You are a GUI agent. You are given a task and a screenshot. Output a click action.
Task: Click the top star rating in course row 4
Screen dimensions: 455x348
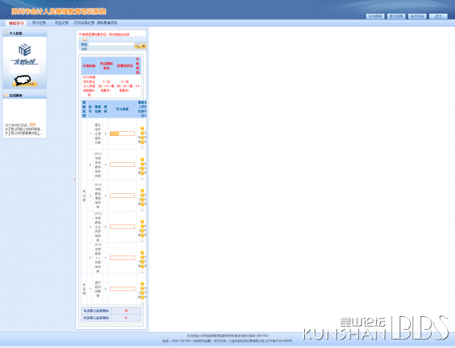[x=143, y=221]
